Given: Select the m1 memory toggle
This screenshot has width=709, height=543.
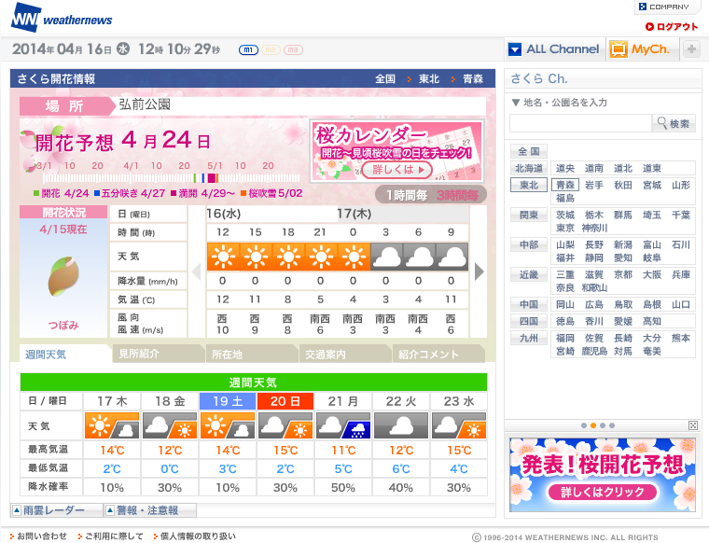Looking at the screenshot, I should [x=248, y=49].
